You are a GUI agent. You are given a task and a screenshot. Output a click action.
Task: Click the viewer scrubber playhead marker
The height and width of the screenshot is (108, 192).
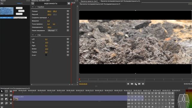[x=80, y=80]
